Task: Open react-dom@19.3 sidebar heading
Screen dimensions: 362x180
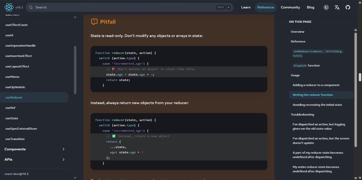Action: click(x=17, y=174)
